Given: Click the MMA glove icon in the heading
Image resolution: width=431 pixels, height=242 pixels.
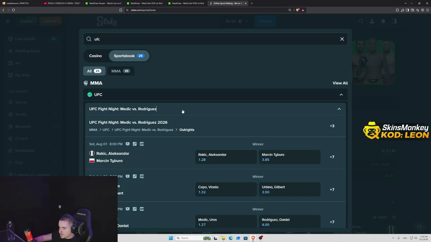Looking at the screenshot, I should tap(86, 83).
